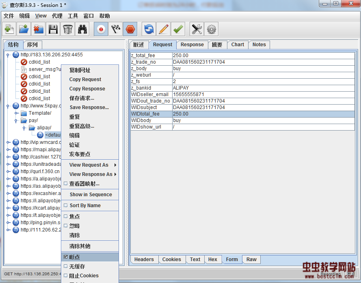Click the first blocked cdkid_list icon
This screenshot has width=361, height=283.
click(x=24, y=62)
